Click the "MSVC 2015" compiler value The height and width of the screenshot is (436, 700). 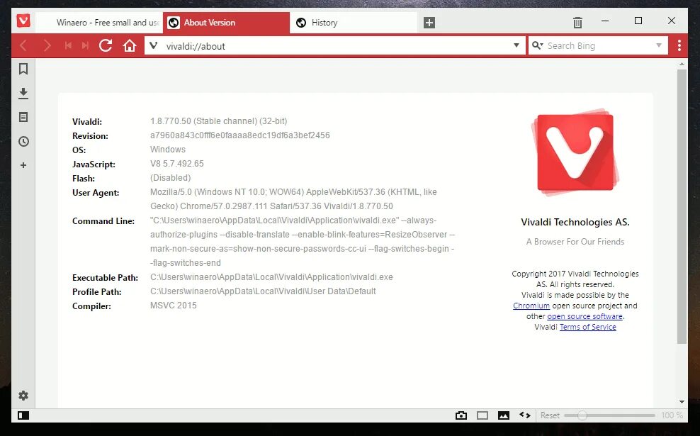coord(173,306)
